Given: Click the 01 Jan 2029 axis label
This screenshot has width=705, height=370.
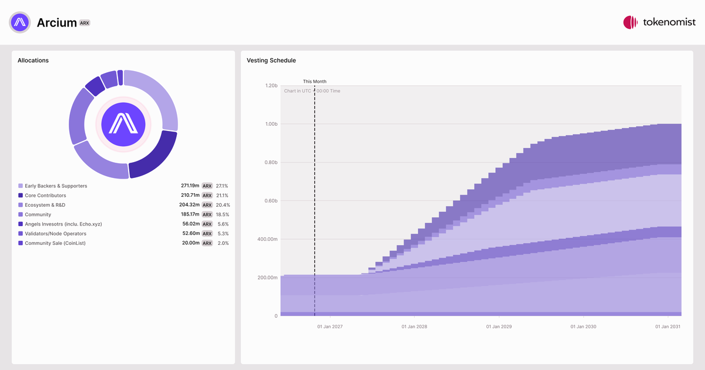Looking at the screenshot, I should [x=500, y=326].
